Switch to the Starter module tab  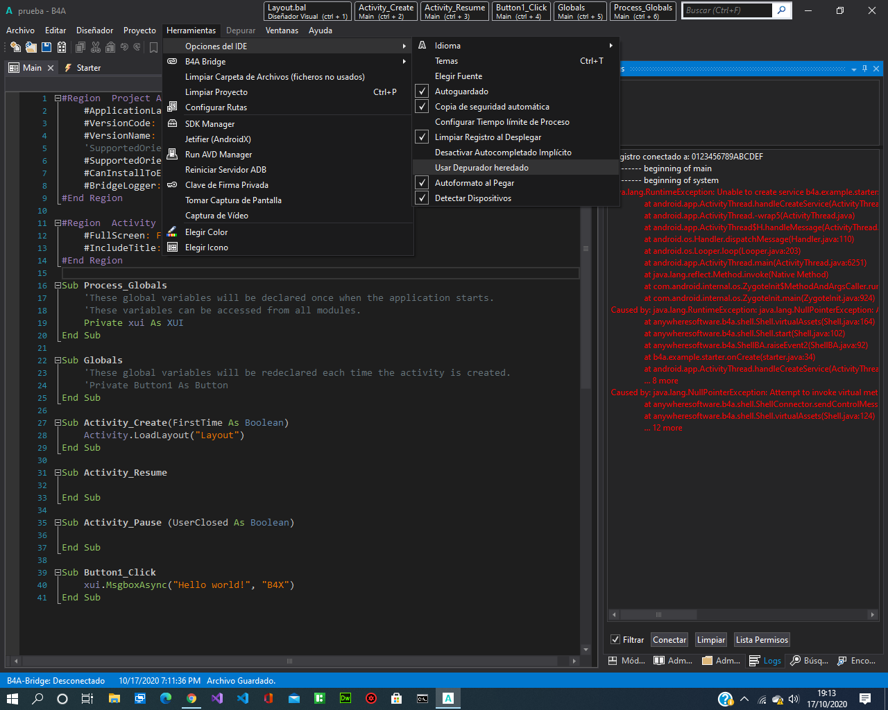88,68
